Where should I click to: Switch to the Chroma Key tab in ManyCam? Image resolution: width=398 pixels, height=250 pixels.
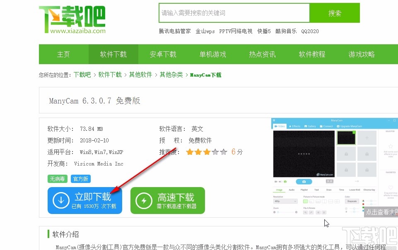369,190
